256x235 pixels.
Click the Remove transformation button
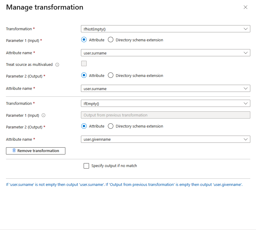(x=36, y=151)
